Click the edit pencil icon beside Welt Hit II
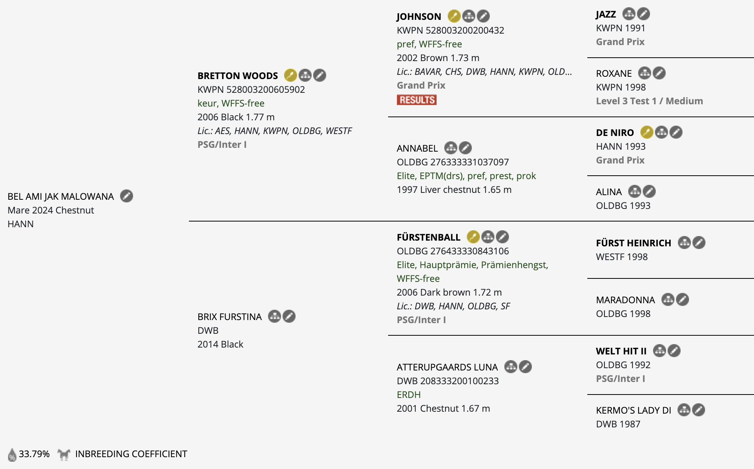Image resolution: width=754 pixels, height=469 pixels. pos(674,351)
